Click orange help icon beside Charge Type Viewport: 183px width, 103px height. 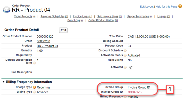click(x=34, y=87)
